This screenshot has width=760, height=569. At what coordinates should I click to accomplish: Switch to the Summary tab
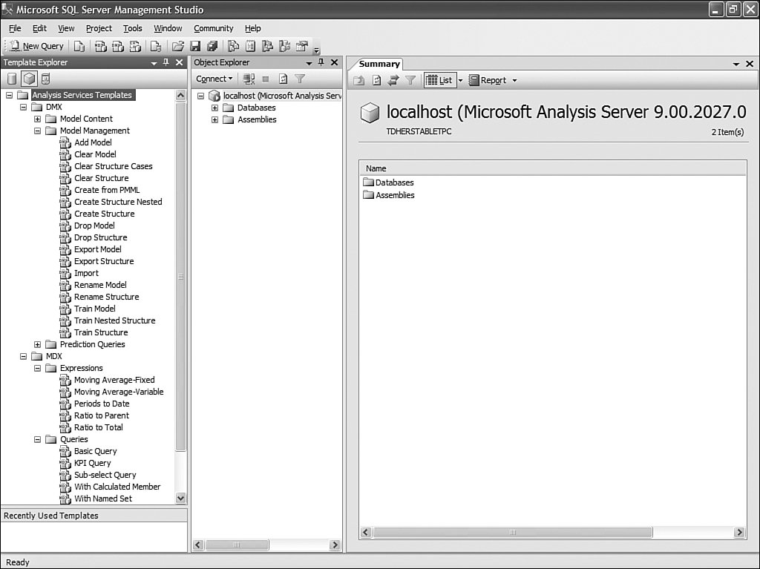pyautogui.click(x=379, y=64)
